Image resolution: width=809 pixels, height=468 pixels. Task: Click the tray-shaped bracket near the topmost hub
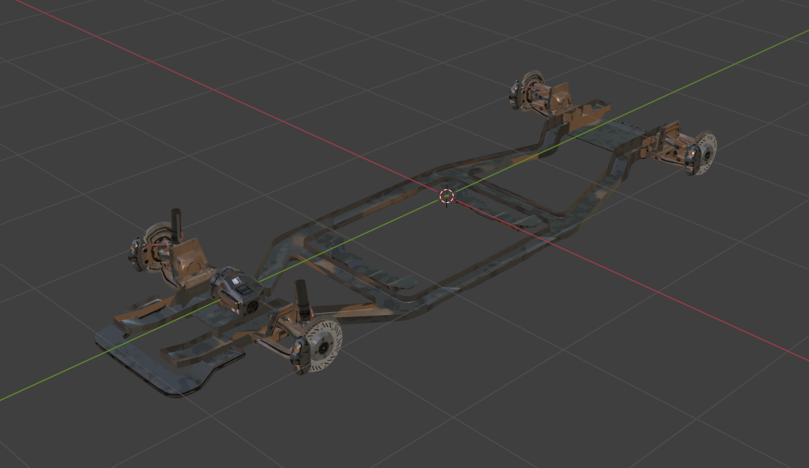[585, 115]
